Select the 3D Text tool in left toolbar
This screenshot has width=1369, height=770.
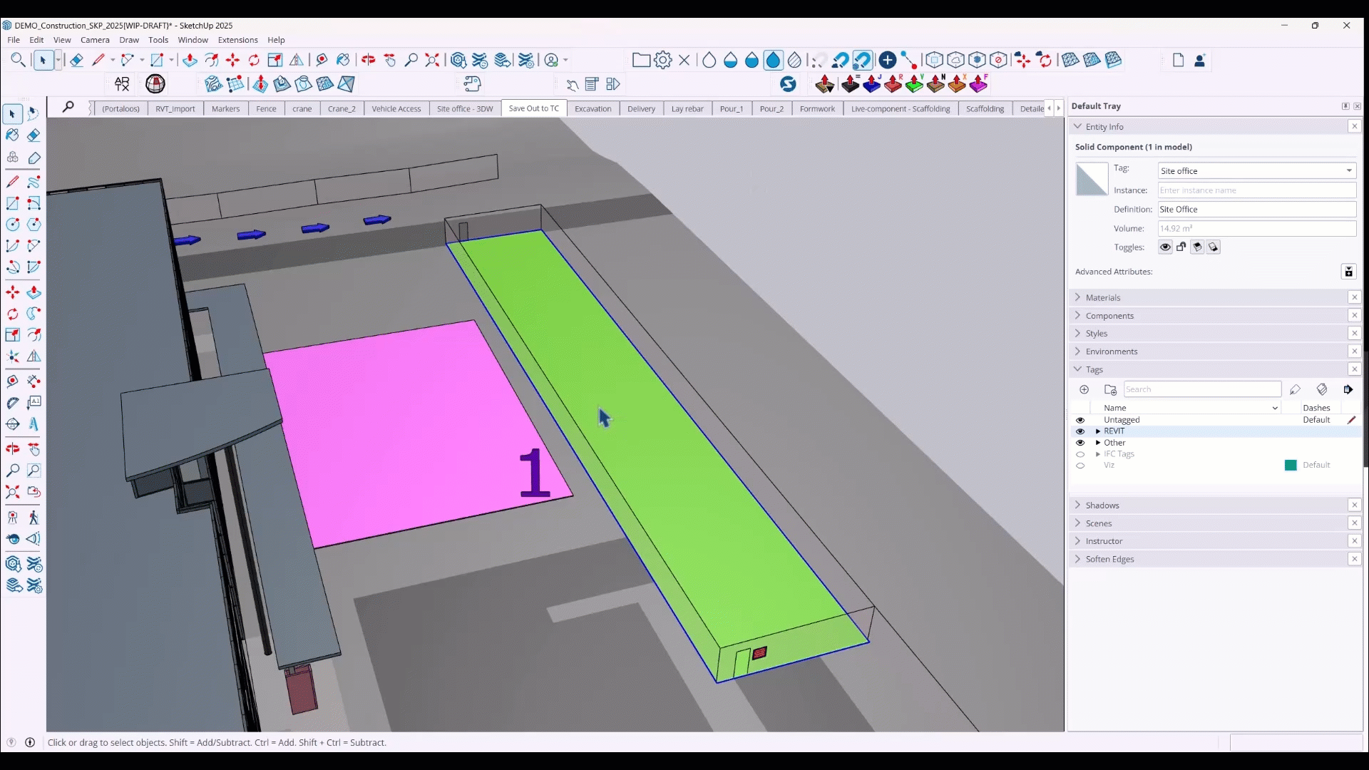34,424
